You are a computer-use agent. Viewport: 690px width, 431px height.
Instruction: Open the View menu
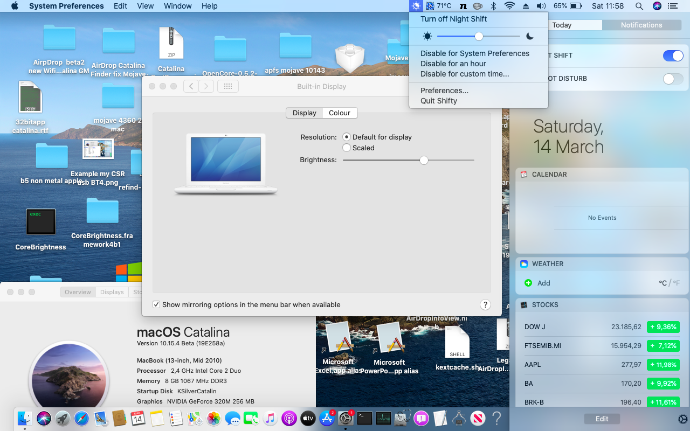point(146,6)
